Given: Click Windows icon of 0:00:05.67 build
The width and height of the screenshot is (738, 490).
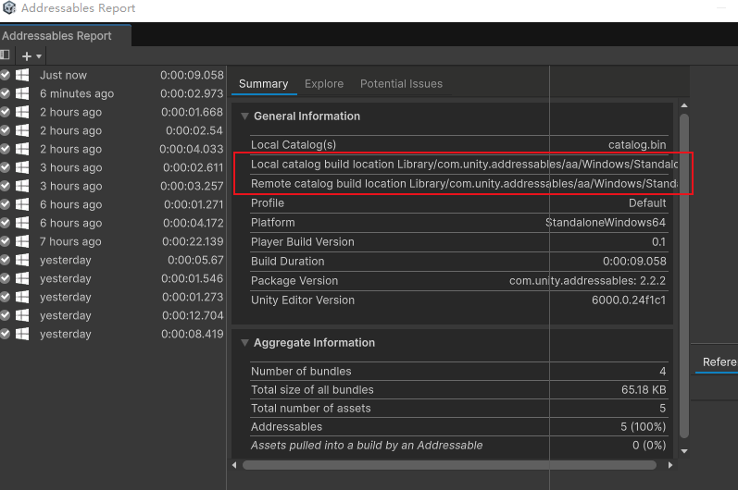Looking at the screenshot, I should [x=22, y=260].
